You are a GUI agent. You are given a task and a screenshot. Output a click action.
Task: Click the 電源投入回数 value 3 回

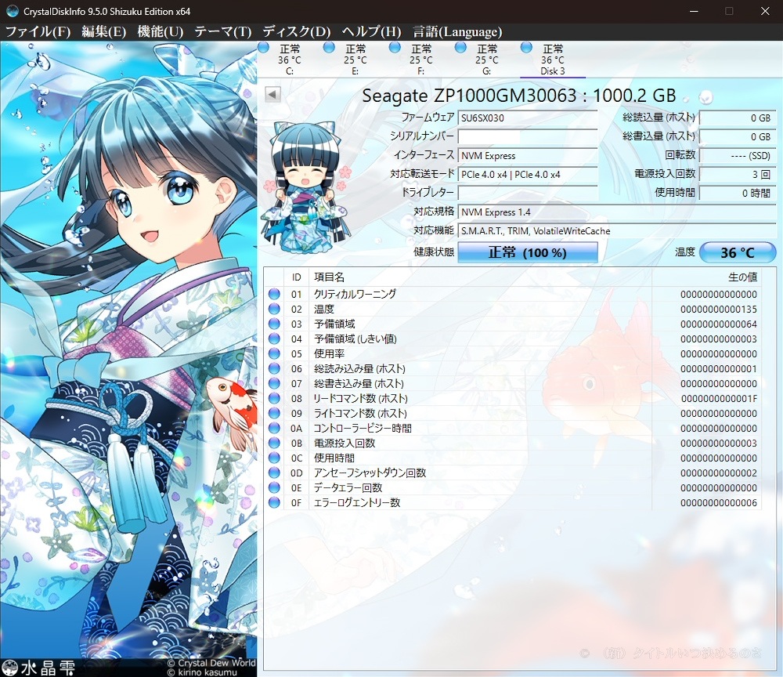tap(738, 175)
